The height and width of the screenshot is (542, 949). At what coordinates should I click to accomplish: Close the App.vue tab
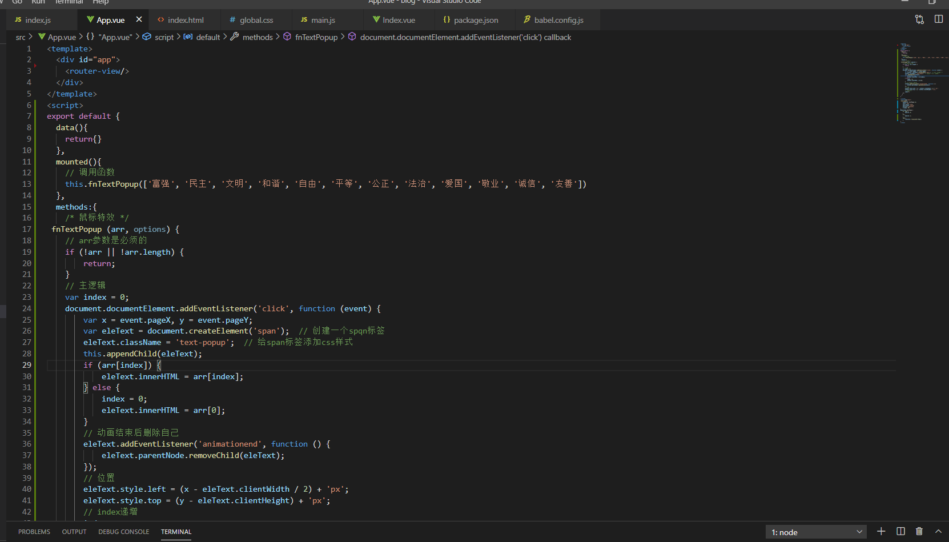(x=139, y=19)
